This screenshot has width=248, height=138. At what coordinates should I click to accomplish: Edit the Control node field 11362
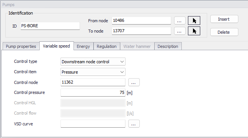pyautogui.click(x=93, y=82)
